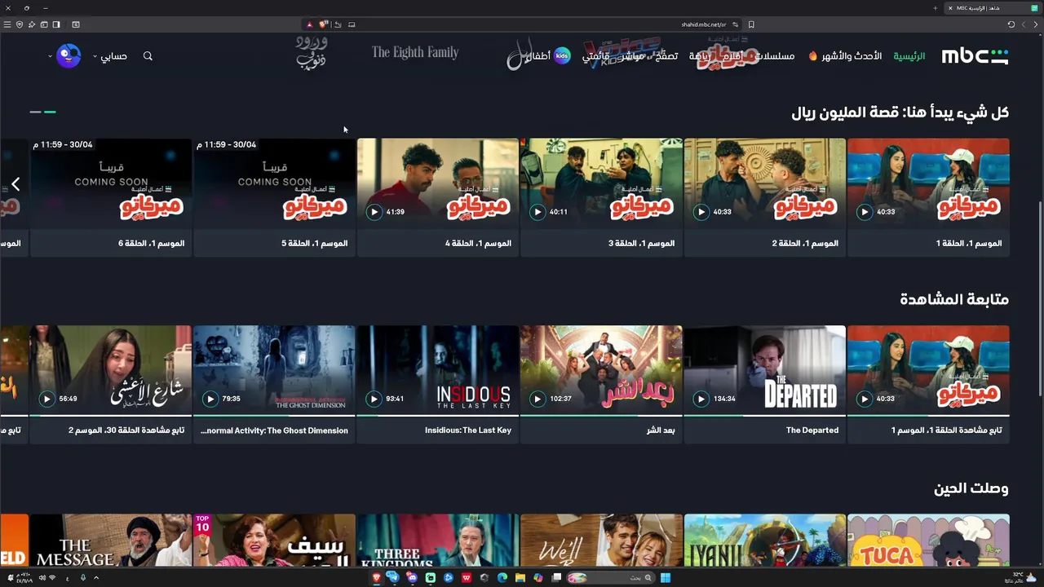Toggle the browser sidebar panel icon
The width and height of the screenshot is (1044, 587).
(56, 24)
